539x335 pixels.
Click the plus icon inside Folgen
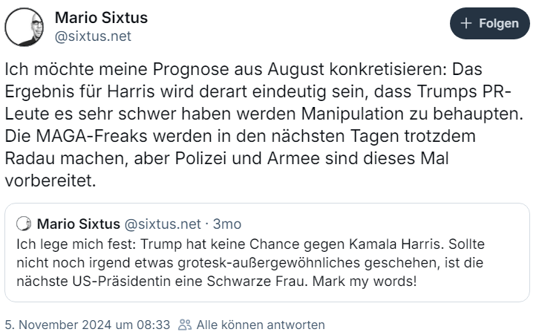click(466, 23)
